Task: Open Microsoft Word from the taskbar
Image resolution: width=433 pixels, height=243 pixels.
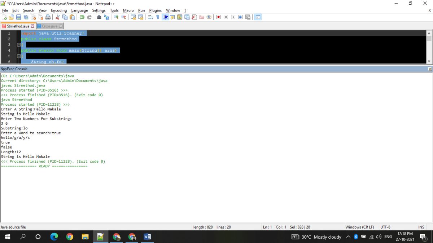Action: (147, 237)
